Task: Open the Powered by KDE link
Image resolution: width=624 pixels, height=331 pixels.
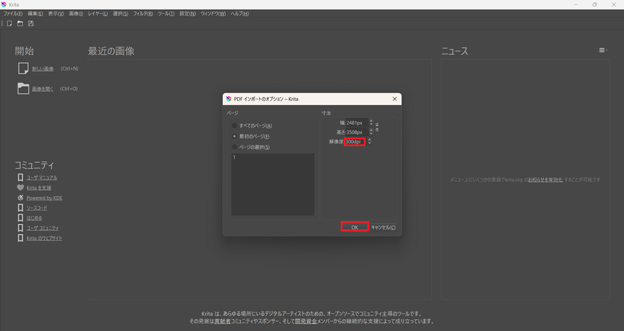Action: pyautogui.click(x=44, y=198)
